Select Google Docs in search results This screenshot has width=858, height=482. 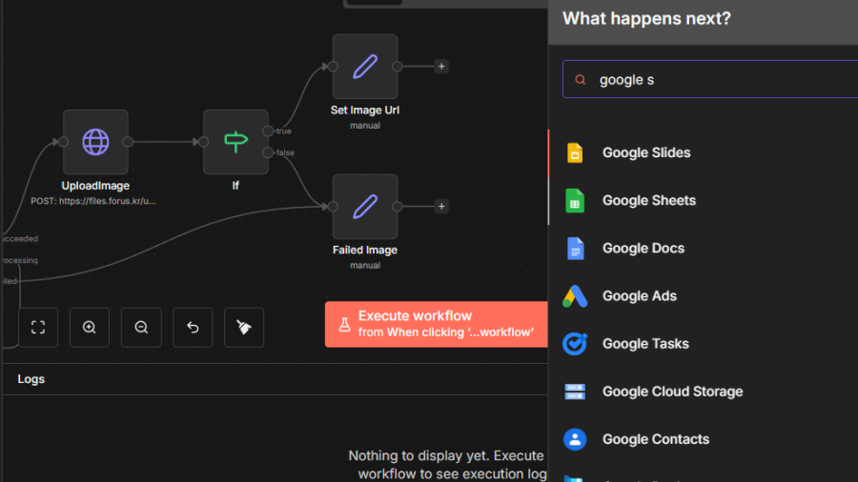point(643,249)
